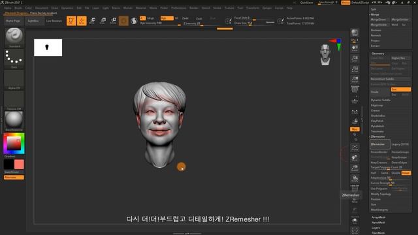The image size is (418, 235).
Task: Enable the Adapt option in ZRemesher
Action: pyautogui.click(x=406, y=173)
